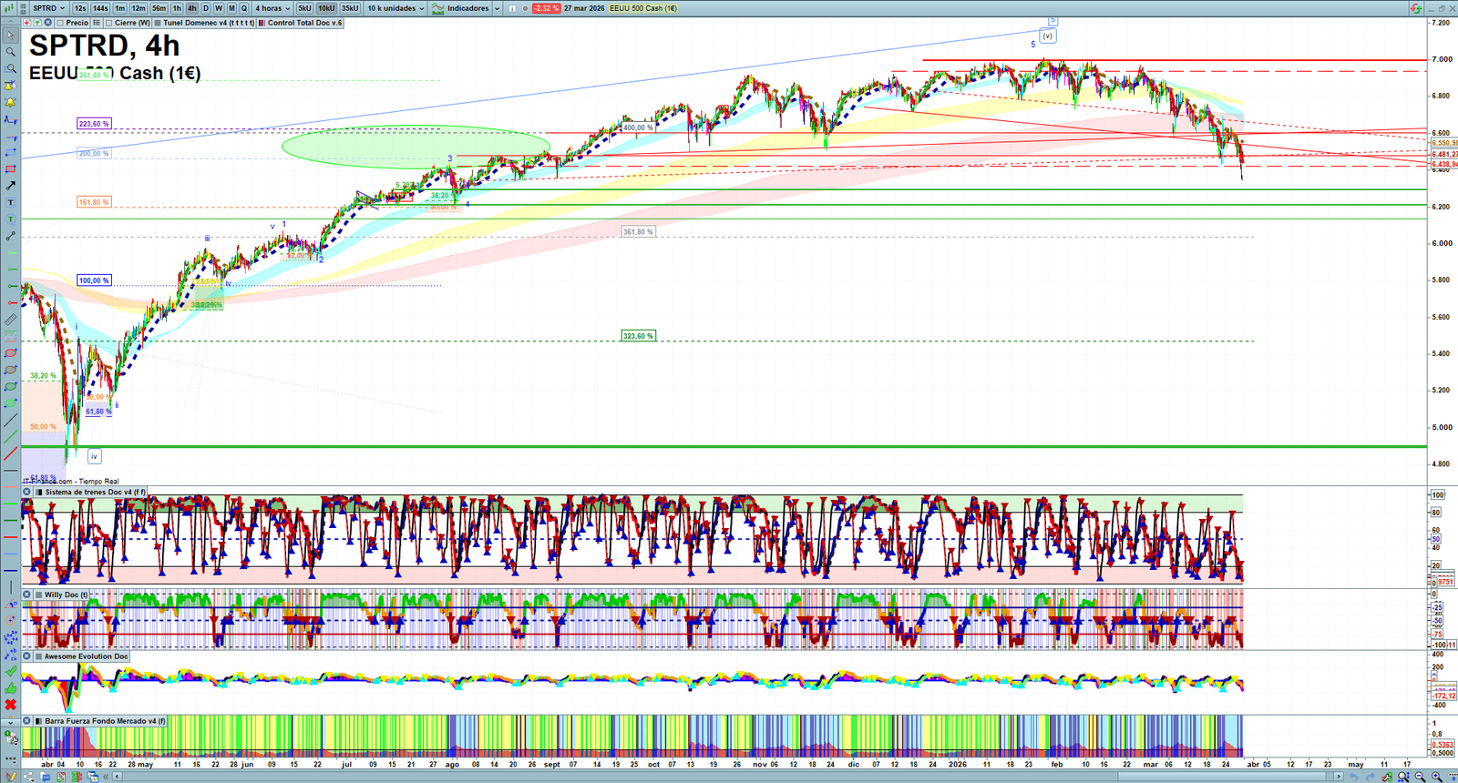Expand the chevron at left sidebar bottom
The width and height of the screenshot is (1458, 783).
(x=10, y=722)
